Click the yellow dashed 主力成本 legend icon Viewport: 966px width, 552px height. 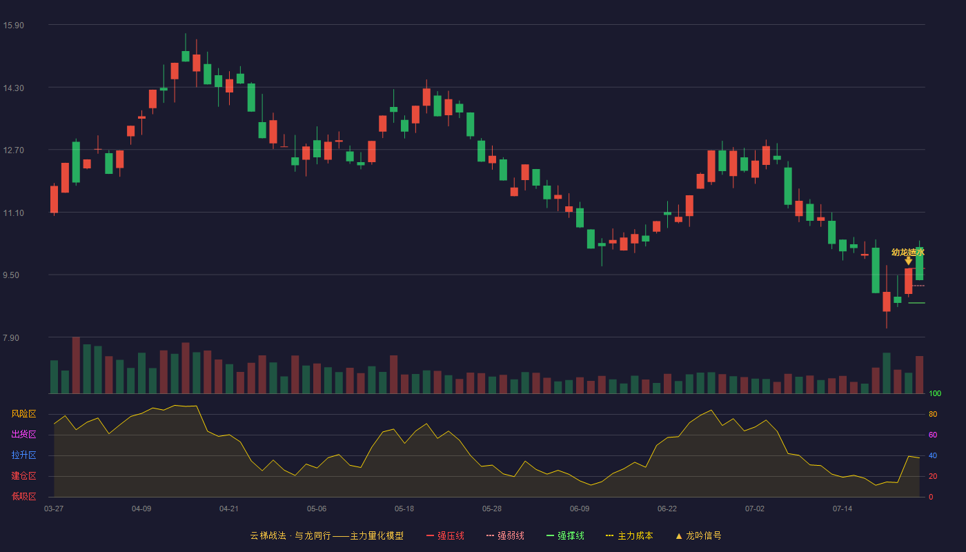click(609, 536)
